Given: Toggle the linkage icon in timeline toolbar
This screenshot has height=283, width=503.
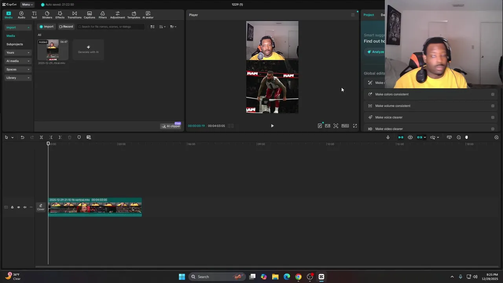Looking at the screenshot, I should (420, 137).
